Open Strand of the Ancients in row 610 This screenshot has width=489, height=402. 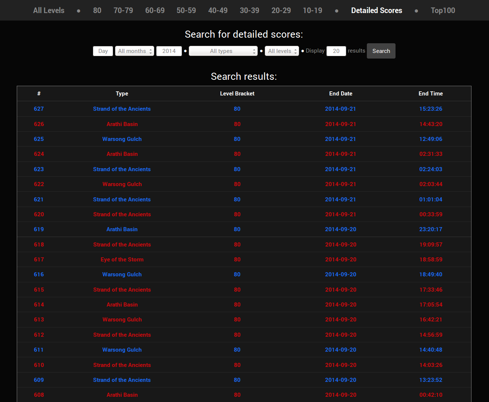[x=122, y=365]
